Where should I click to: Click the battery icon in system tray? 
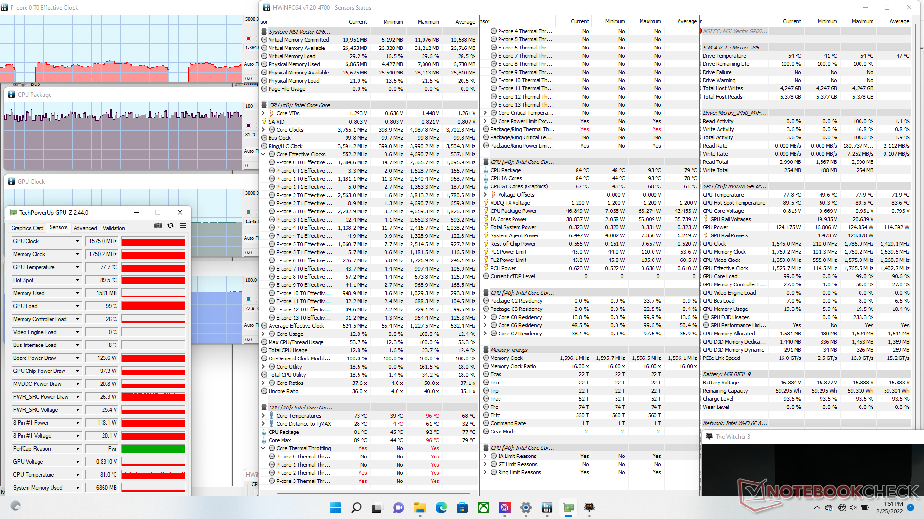point(865,507)
